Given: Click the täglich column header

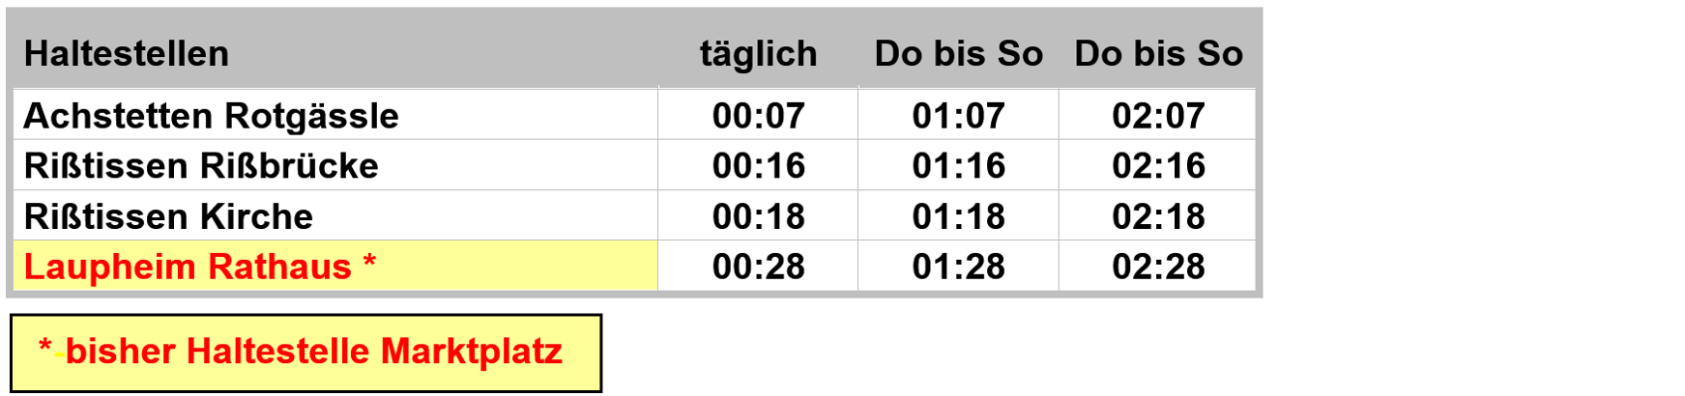Looking at the screenshot, I should (x=759, y=54).
